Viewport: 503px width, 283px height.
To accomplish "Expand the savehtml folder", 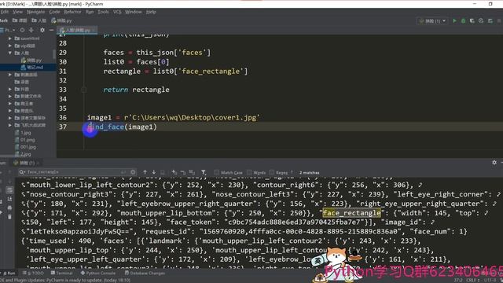I will [10, 39].
